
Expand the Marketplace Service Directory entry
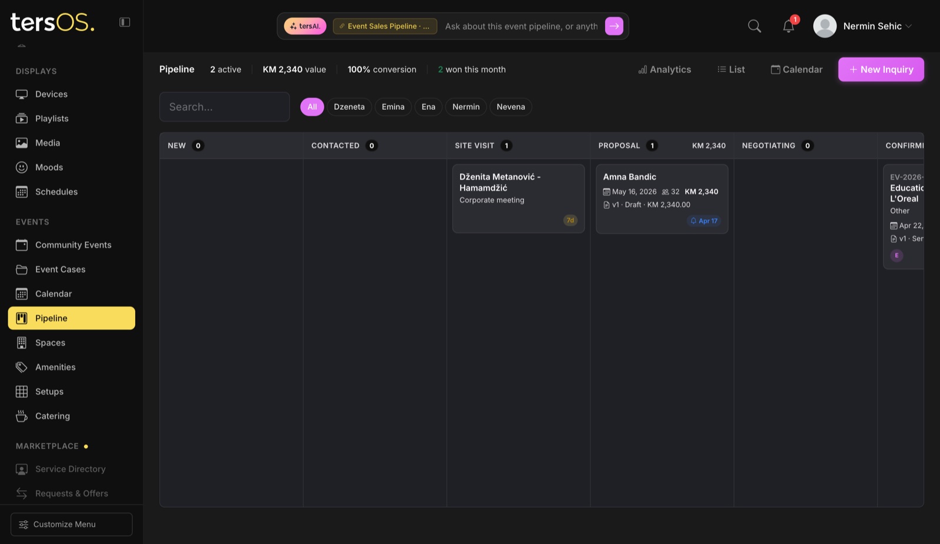(x=69, y=469)
